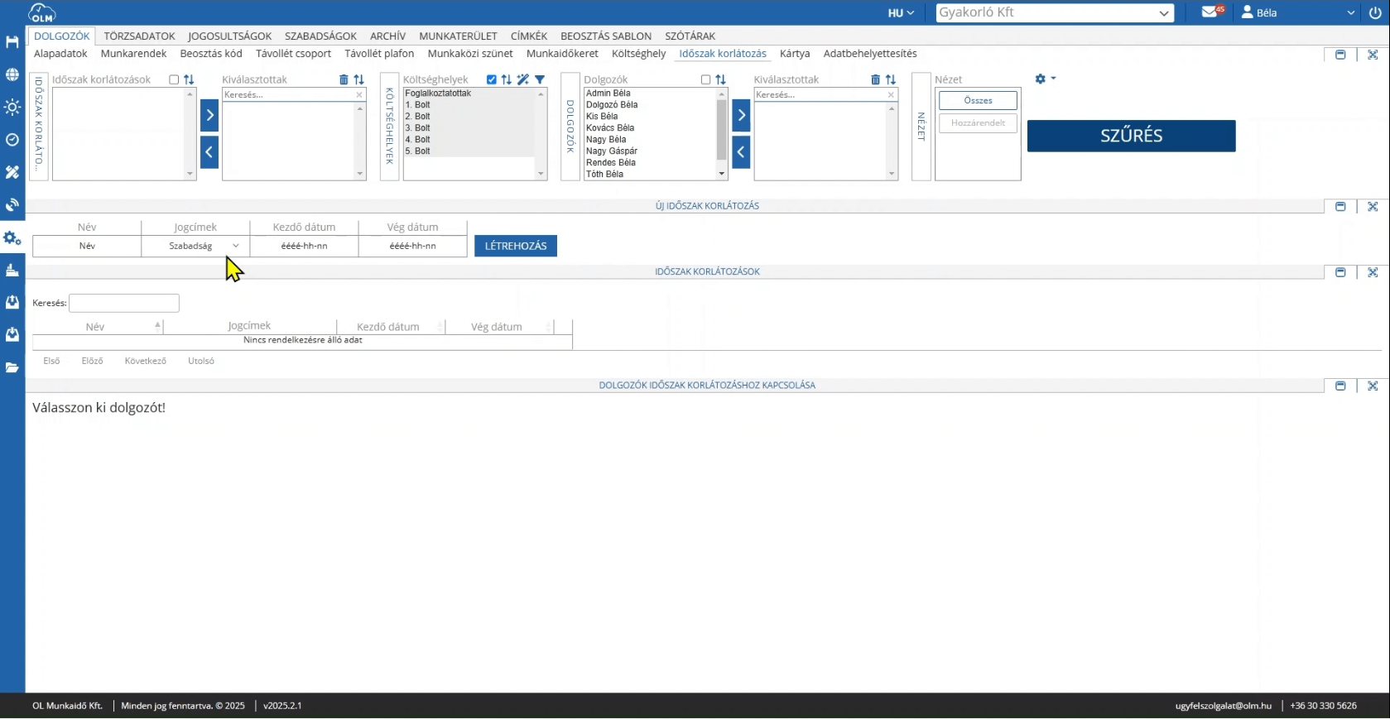Check the Dolgozók select-all checkbox
The image size is (1390, 719).
click(705, 79)
